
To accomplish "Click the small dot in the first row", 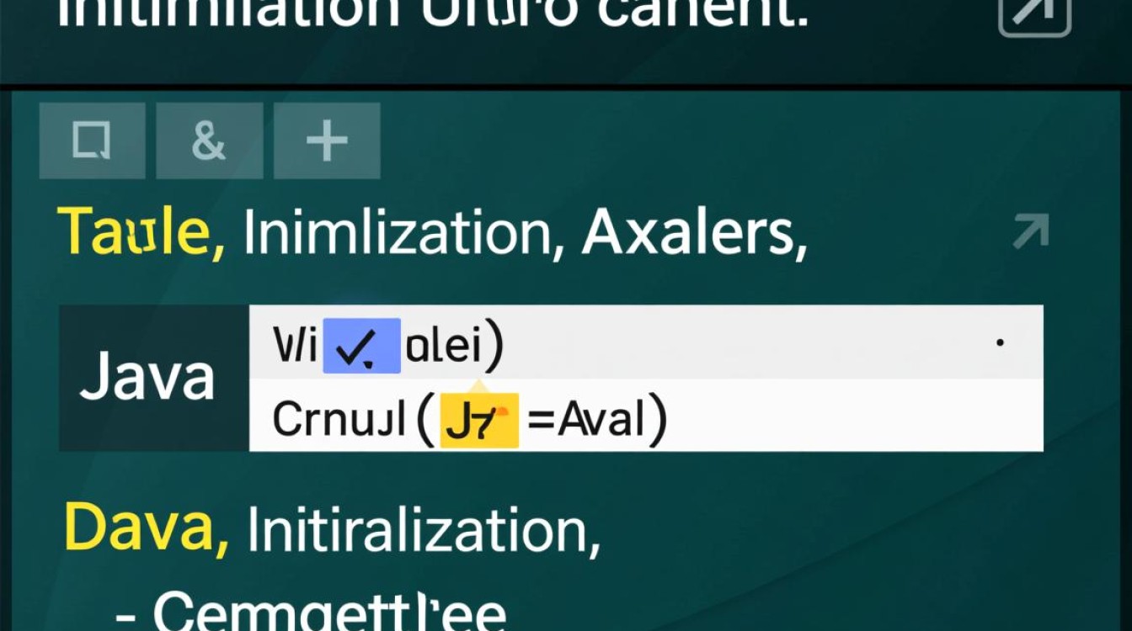I will tap(1000, 342).
